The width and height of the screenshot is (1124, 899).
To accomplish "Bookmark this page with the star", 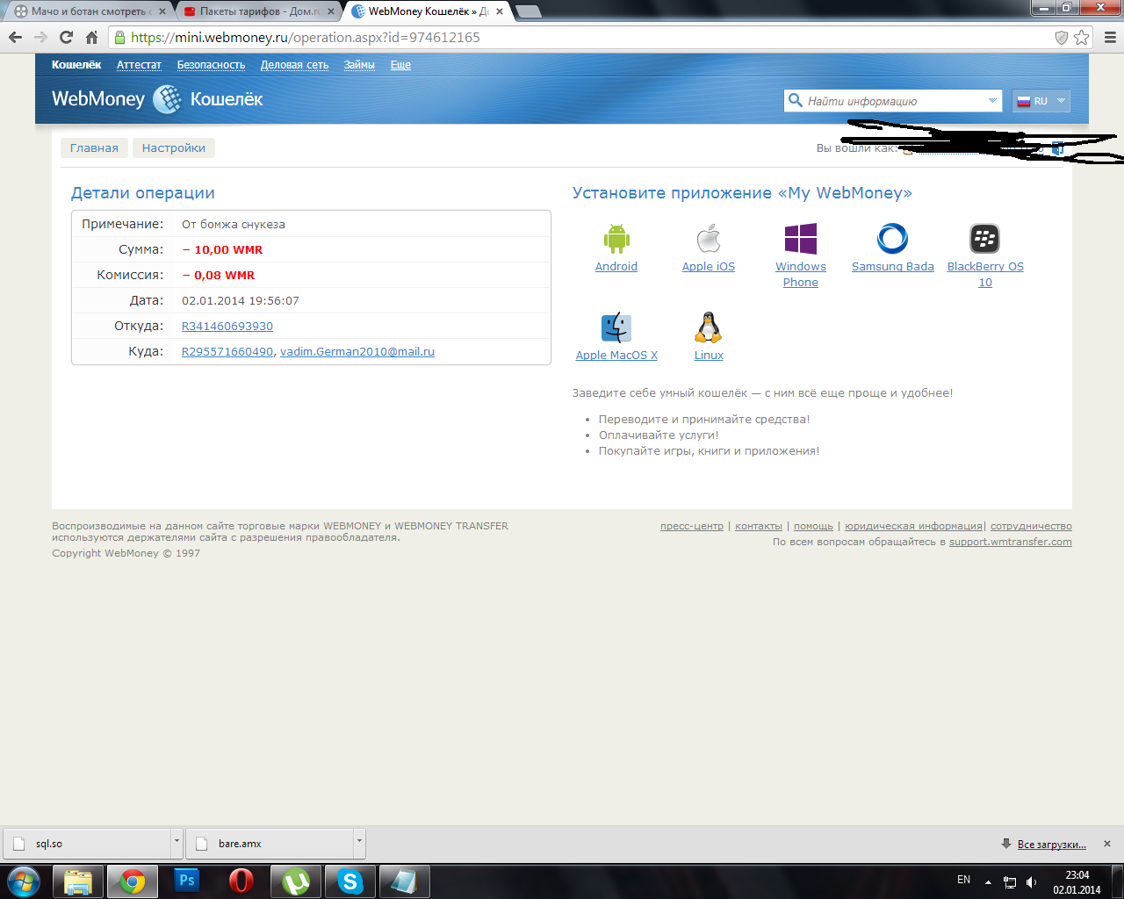I will (1082, 37).
